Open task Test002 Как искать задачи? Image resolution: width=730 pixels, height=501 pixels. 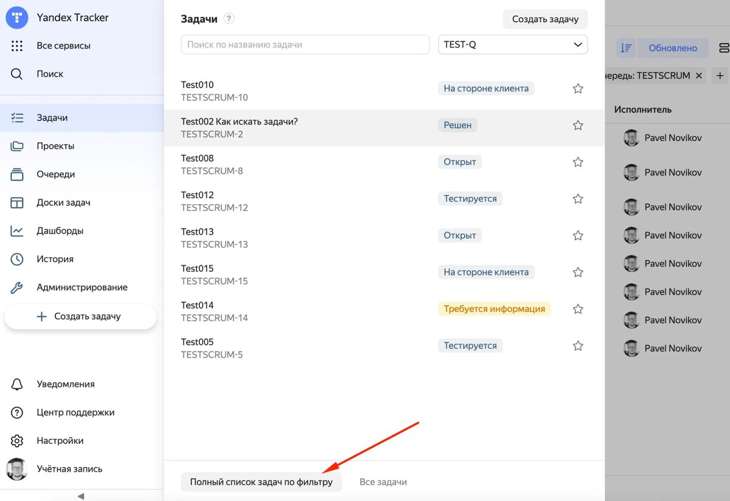pos(384,128)
